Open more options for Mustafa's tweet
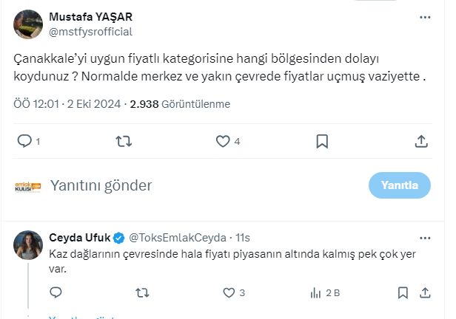 [424, 17]
